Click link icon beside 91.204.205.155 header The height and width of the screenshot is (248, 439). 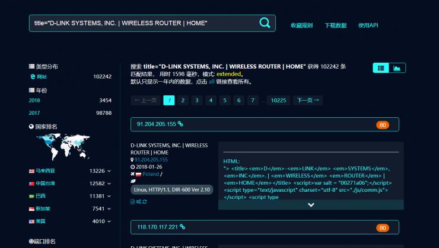(x=181, y=124)
